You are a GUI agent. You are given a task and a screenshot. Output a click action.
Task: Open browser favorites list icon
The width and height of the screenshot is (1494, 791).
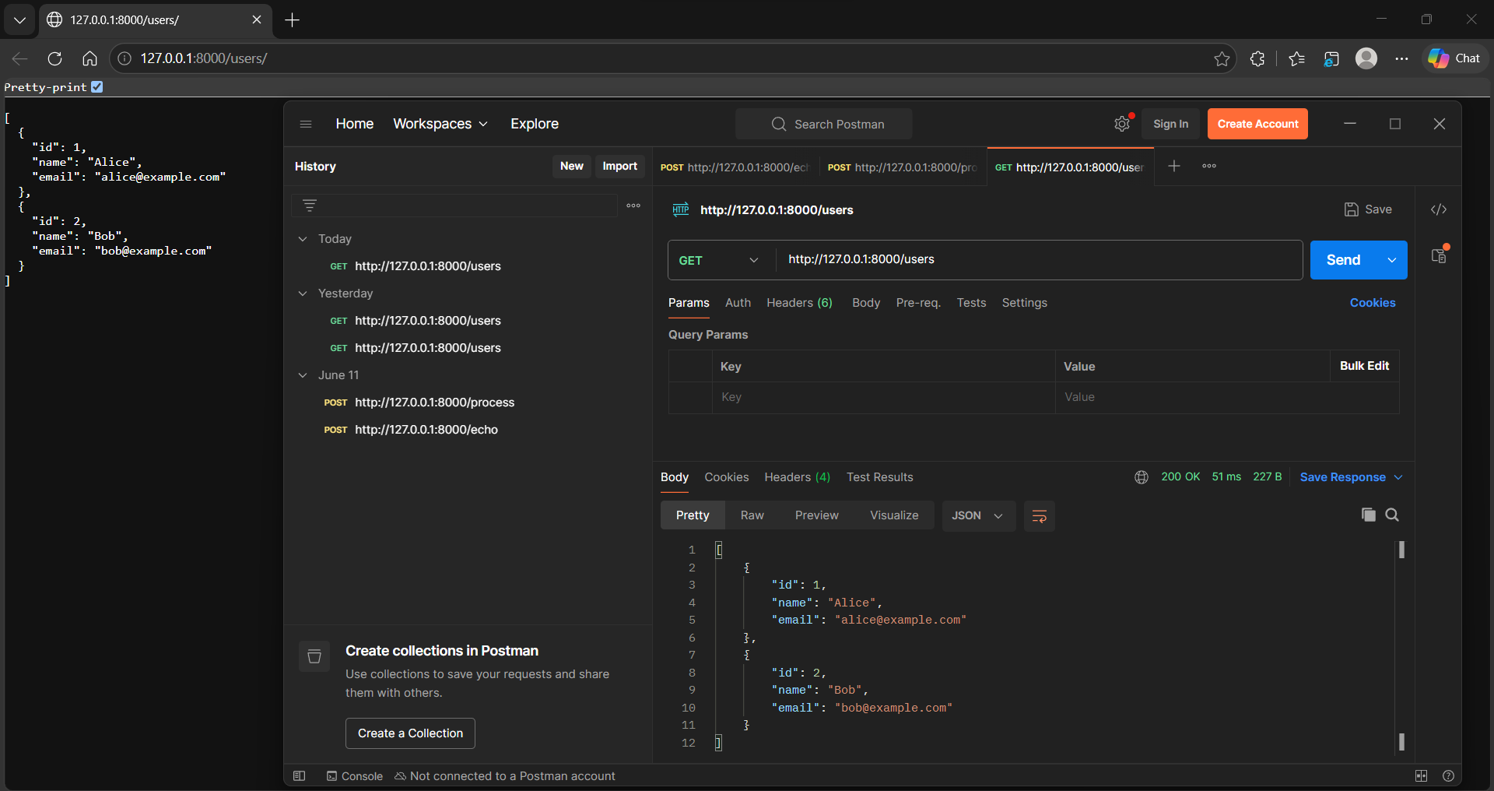point(1296,58)
